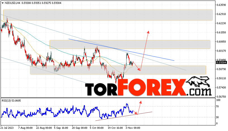Click the RSI scale value 0
The width and height of the screenshot is (228, 131).
pyautogui.click(x=217, y=123)
